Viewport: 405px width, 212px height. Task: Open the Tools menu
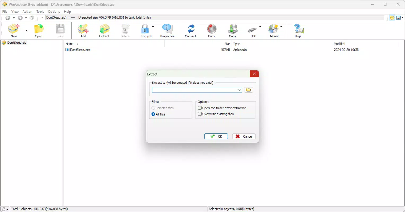point(40,12)
